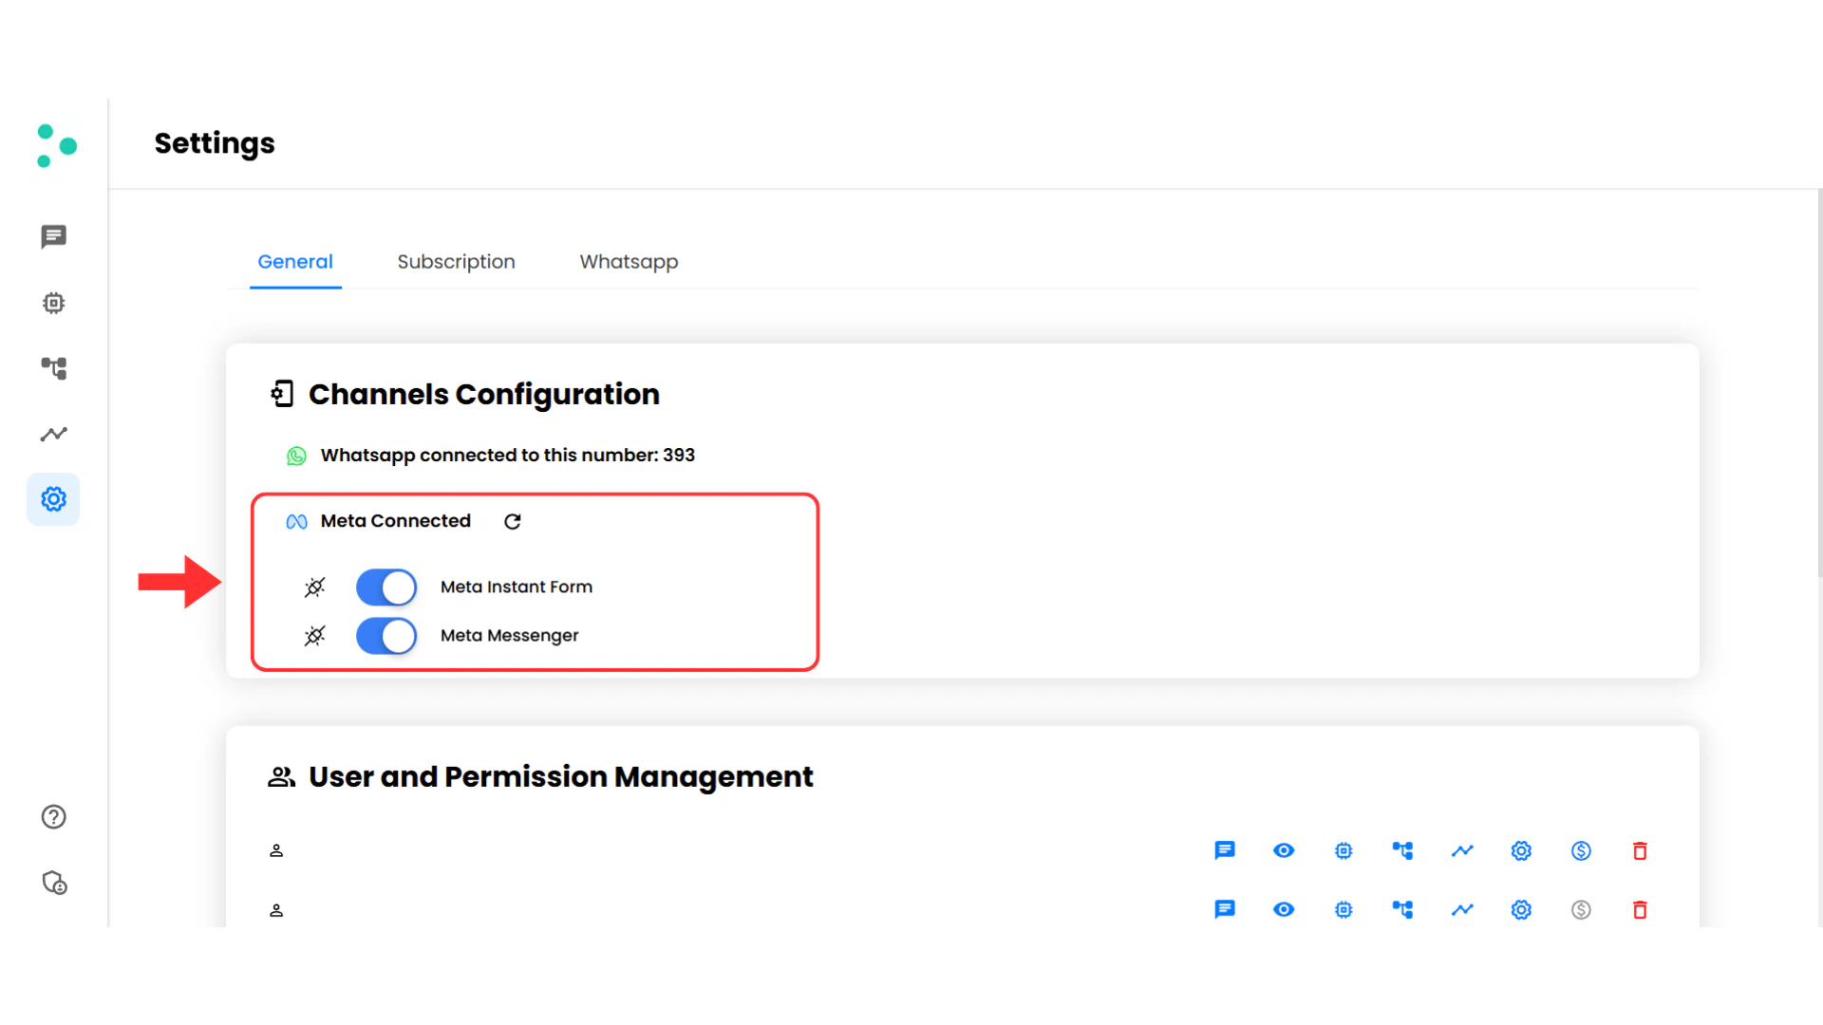Open the analytics panel in sidebar
1823x1025 pixels.
pos(53,434)
